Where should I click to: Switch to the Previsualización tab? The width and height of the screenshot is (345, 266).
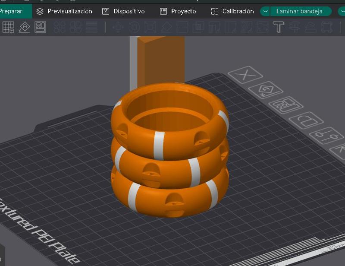click(64, 11)
